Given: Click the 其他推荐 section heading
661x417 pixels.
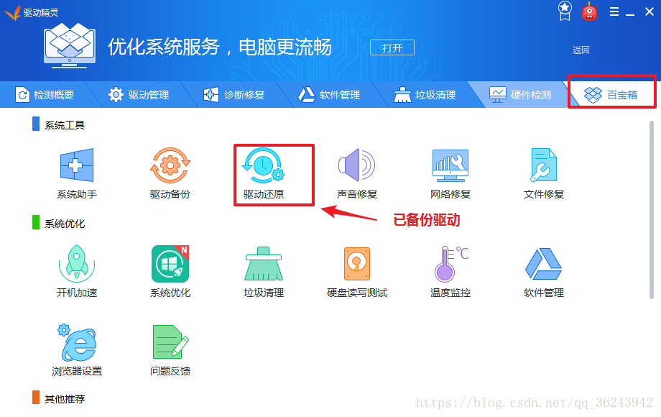Looking at the screenshot, I should tap(65, 399).
